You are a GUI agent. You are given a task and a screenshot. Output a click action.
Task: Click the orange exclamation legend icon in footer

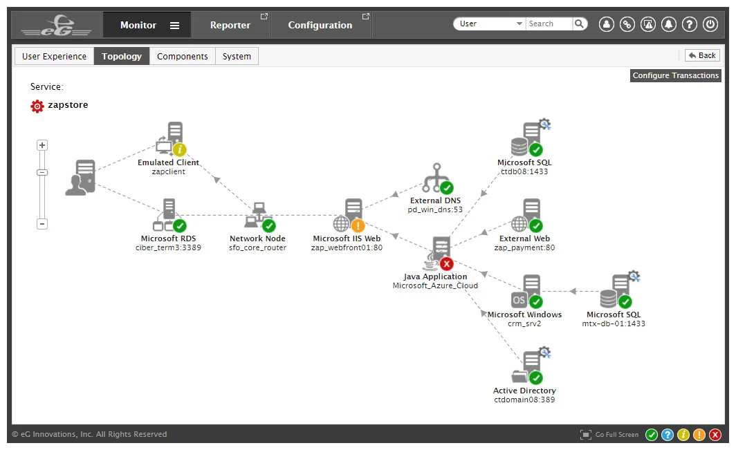point(699,435)
